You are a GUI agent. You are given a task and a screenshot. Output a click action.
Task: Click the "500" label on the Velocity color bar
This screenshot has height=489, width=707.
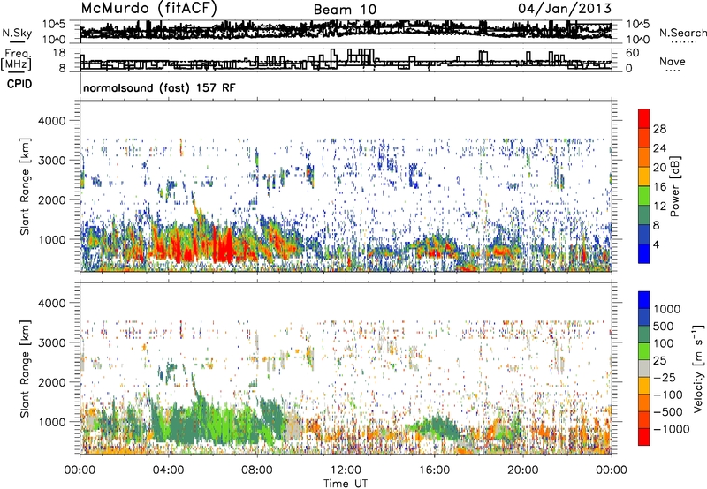pyautogui.click(x=664, y=327)
